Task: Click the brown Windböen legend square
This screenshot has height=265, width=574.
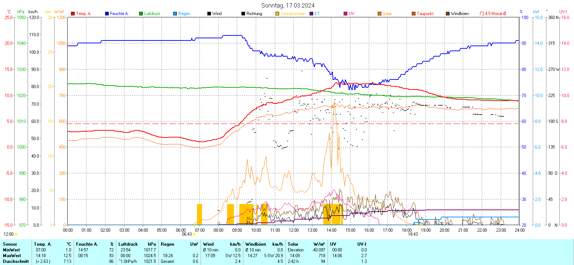Action: click(448, 14)
